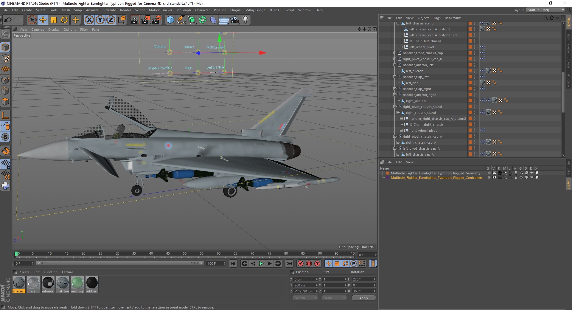Screen dimensions: 572x310
Task: Click the Position X input field
Action: [305, 279]
